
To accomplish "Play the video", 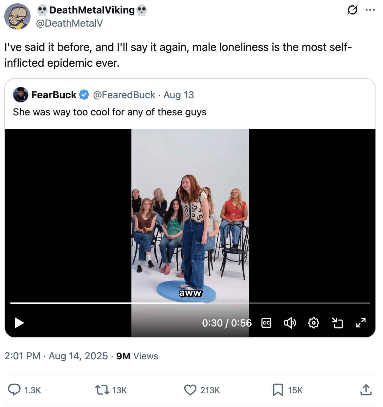I will pos(19,323).
